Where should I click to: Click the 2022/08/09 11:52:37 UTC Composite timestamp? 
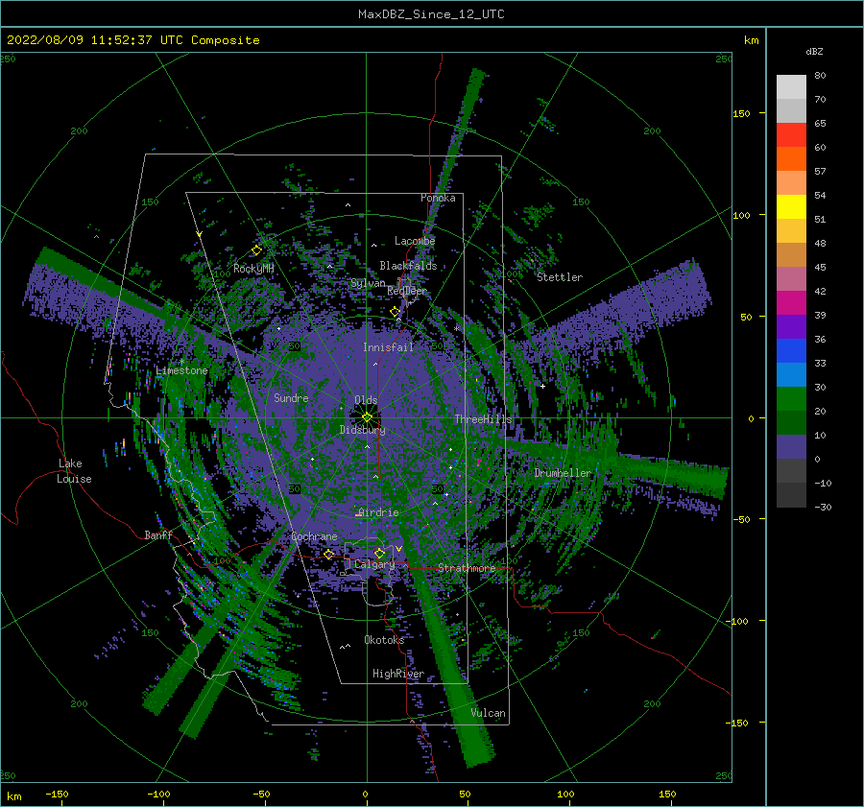(x=132, y=40)
